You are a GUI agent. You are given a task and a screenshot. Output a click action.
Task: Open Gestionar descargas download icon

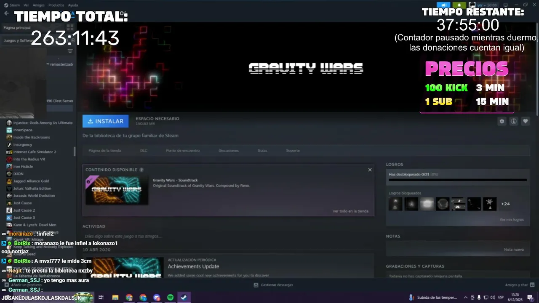pyautogui.click(x=256, y=285)
